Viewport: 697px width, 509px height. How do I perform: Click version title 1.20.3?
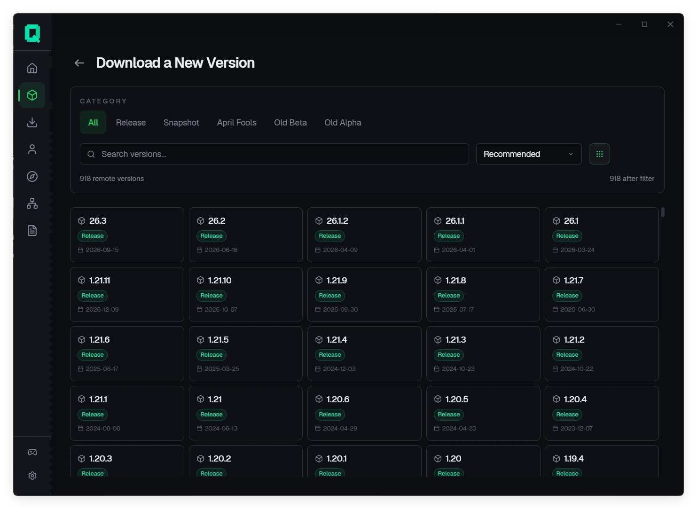pyautogui.click(x=101, y=459)
